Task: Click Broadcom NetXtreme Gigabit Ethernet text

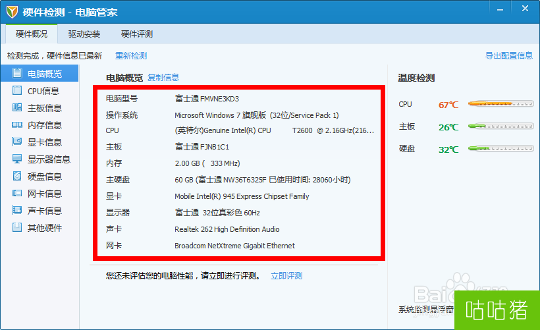Action: [234, 246]
